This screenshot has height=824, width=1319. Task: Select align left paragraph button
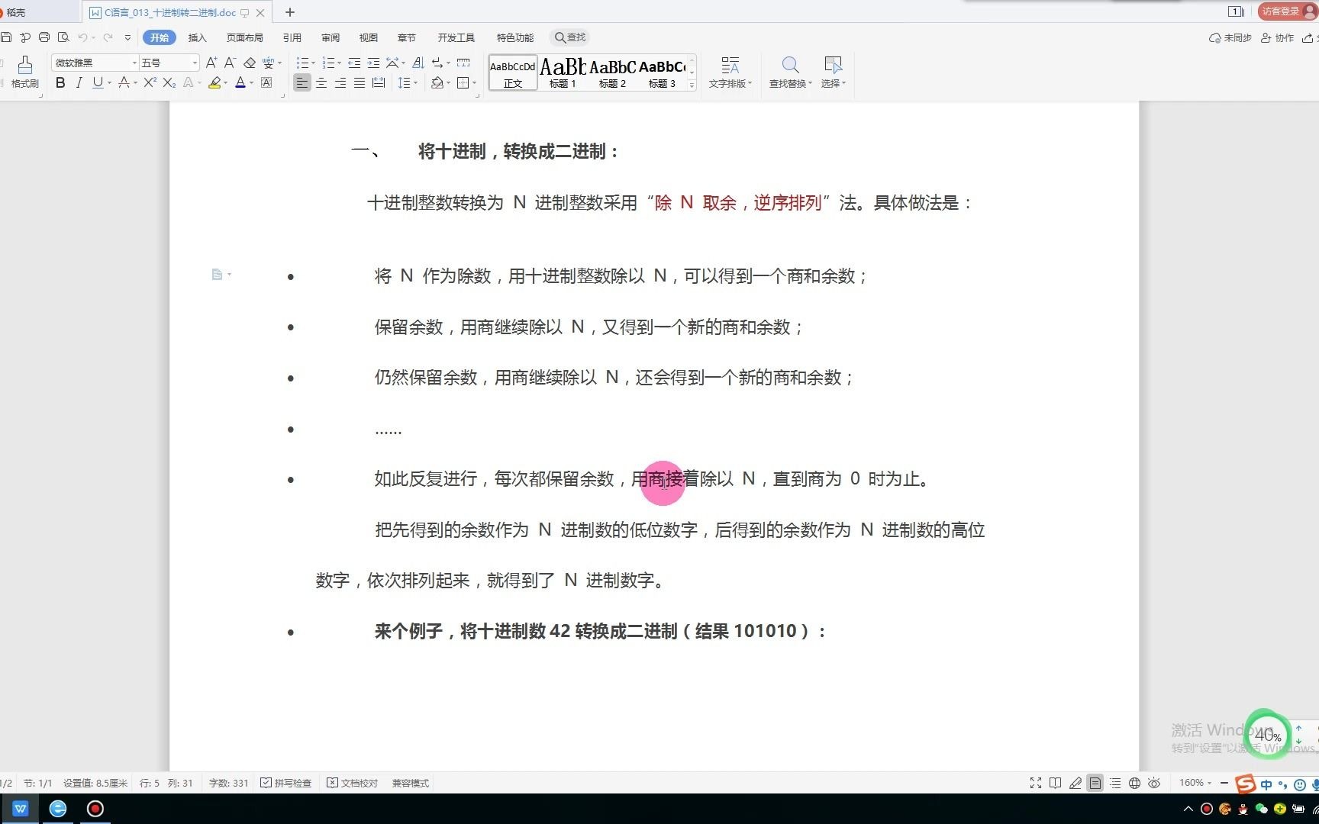(x=302, y=82)
